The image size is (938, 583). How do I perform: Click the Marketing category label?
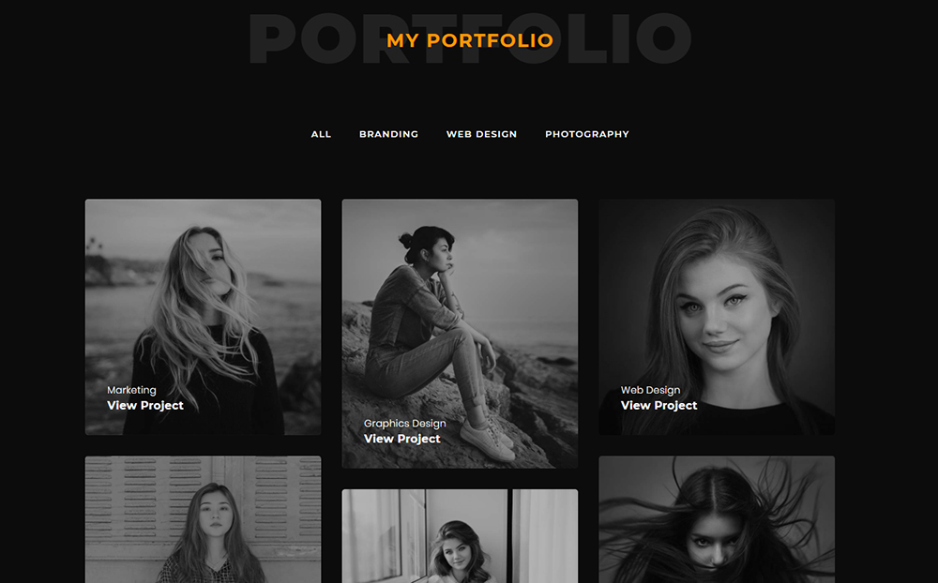(131, 390)
